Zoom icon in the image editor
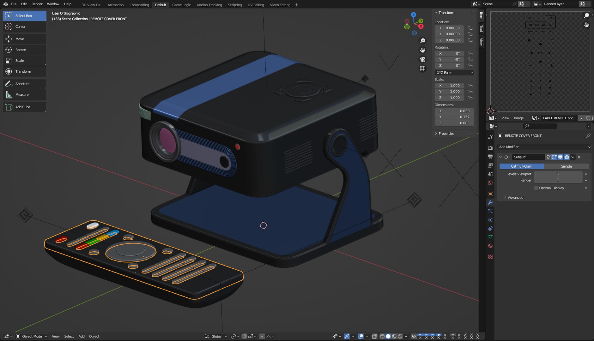This screenshot has width=594, height=341. click(587, 15)
